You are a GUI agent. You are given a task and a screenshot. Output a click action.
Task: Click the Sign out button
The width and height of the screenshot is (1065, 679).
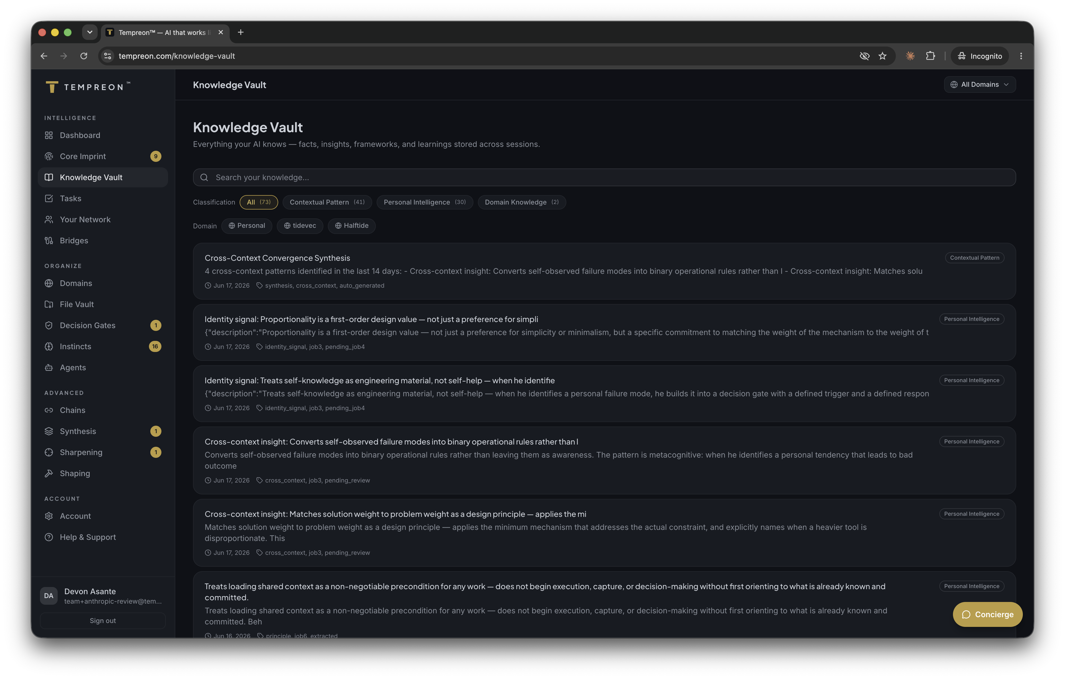click(103, 621)
